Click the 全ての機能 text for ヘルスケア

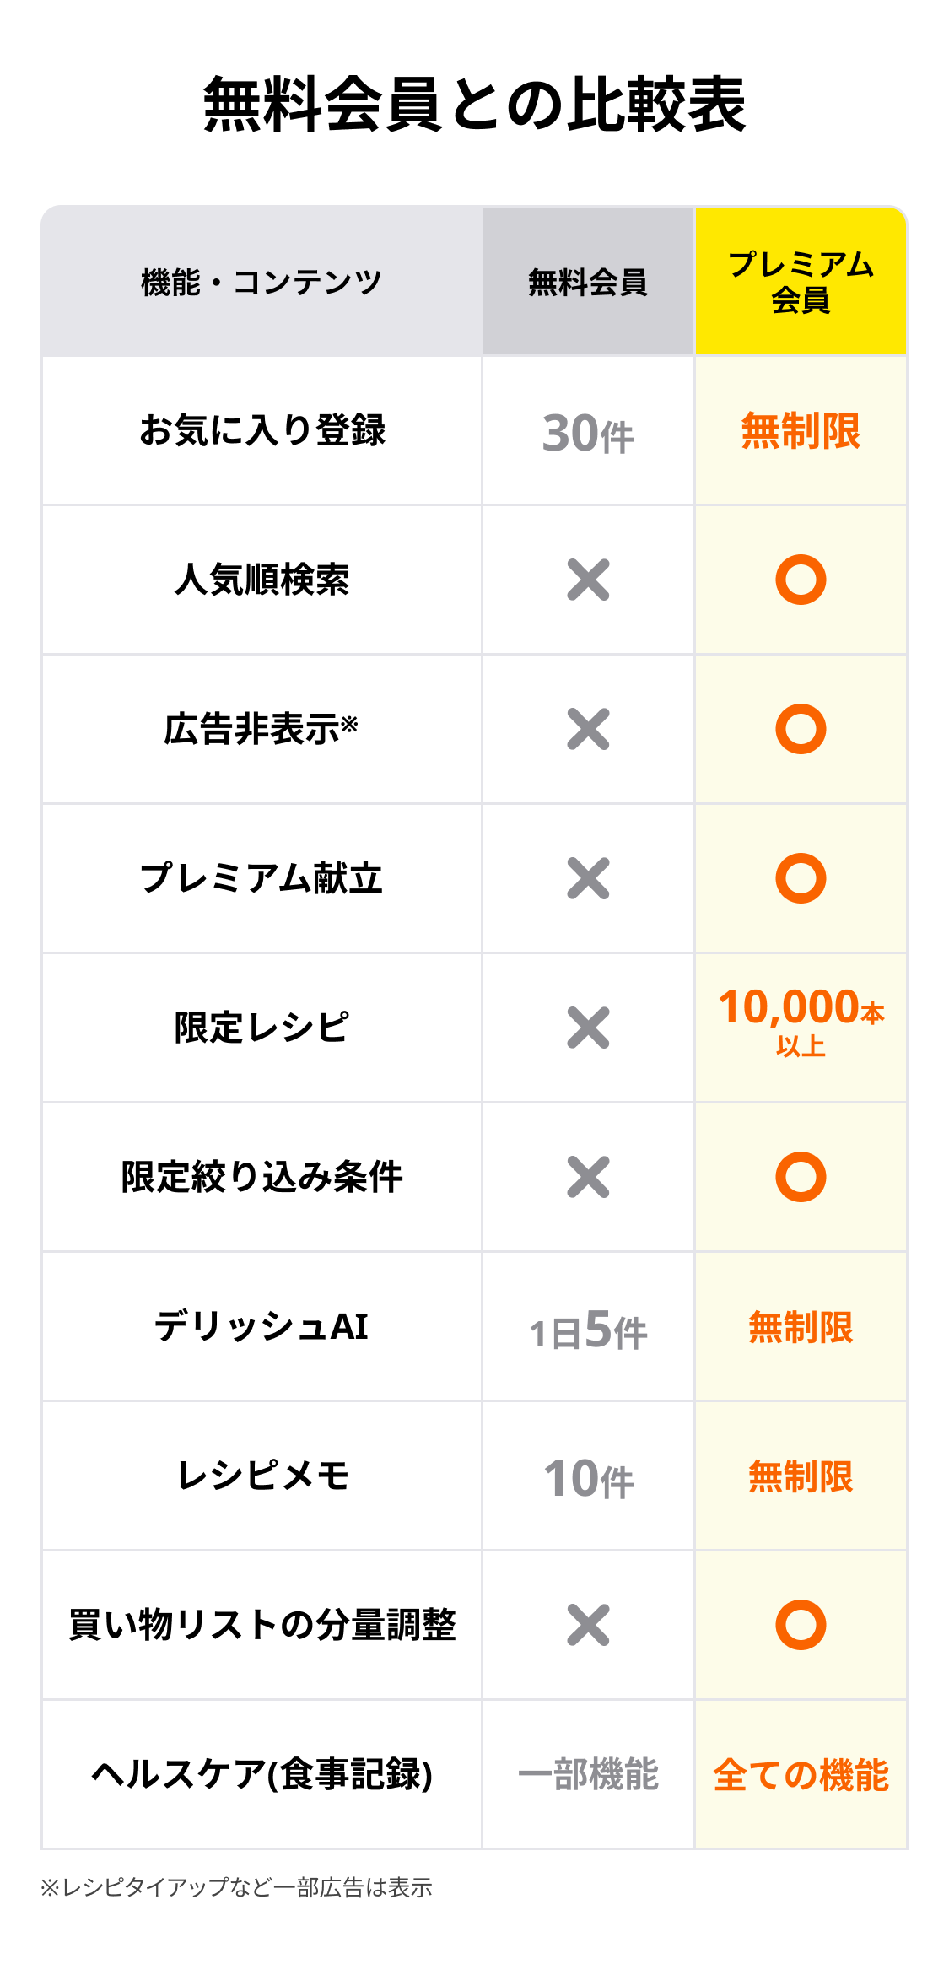pyautogui.click(x=801, y=1775)
